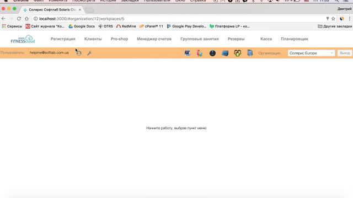Click the Дмитрий profile button
This screenshot has height=198, width=353.
[344, 9]
